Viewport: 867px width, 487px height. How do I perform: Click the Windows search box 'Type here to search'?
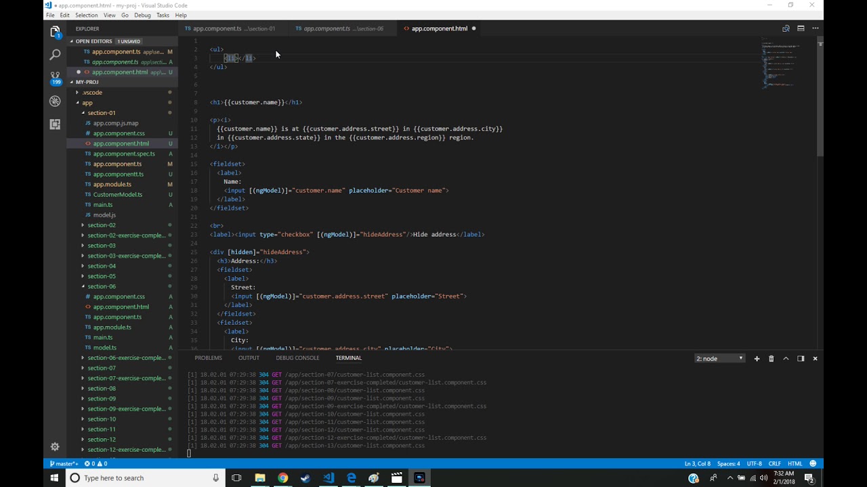[x=146, y=478]
